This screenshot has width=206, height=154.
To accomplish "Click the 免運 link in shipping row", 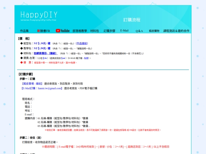I will pyautogui.click(x=86, y=58).
